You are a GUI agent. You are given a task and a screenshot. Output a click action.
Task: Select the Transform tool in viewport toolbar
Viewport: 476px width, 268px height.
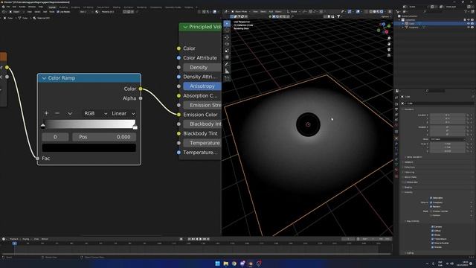point(227,57)
